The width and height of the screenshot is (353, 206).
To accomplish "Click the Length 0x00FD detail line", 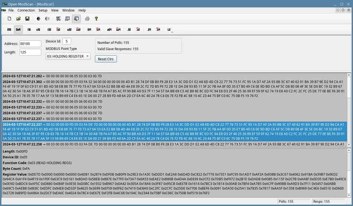I will coord(15,151).
